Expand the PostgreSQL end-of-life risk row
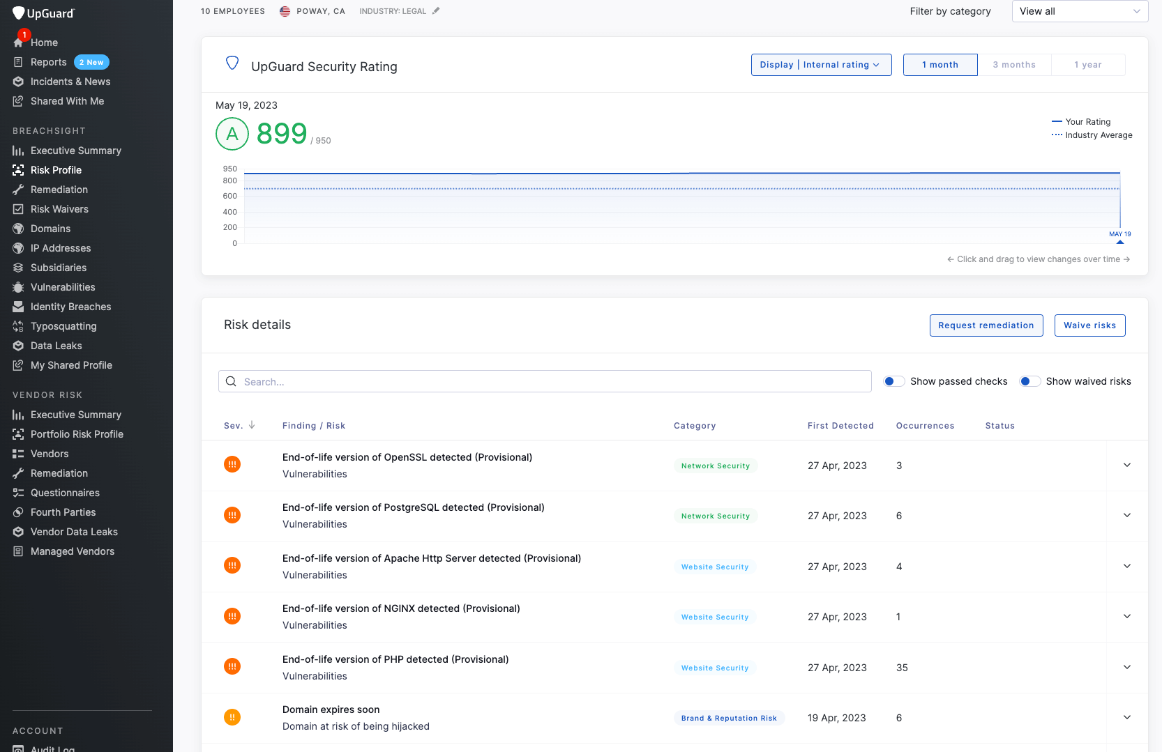Screen dimensions: 1162x752 pyautogui.click(x=1127, y=515)
